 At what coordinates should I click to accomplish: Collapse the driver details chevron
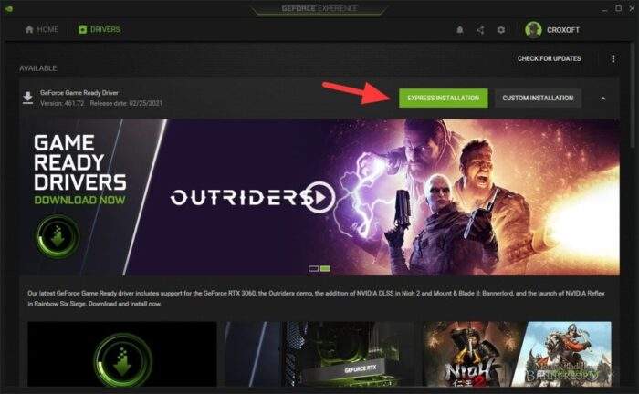click(603, 98)
